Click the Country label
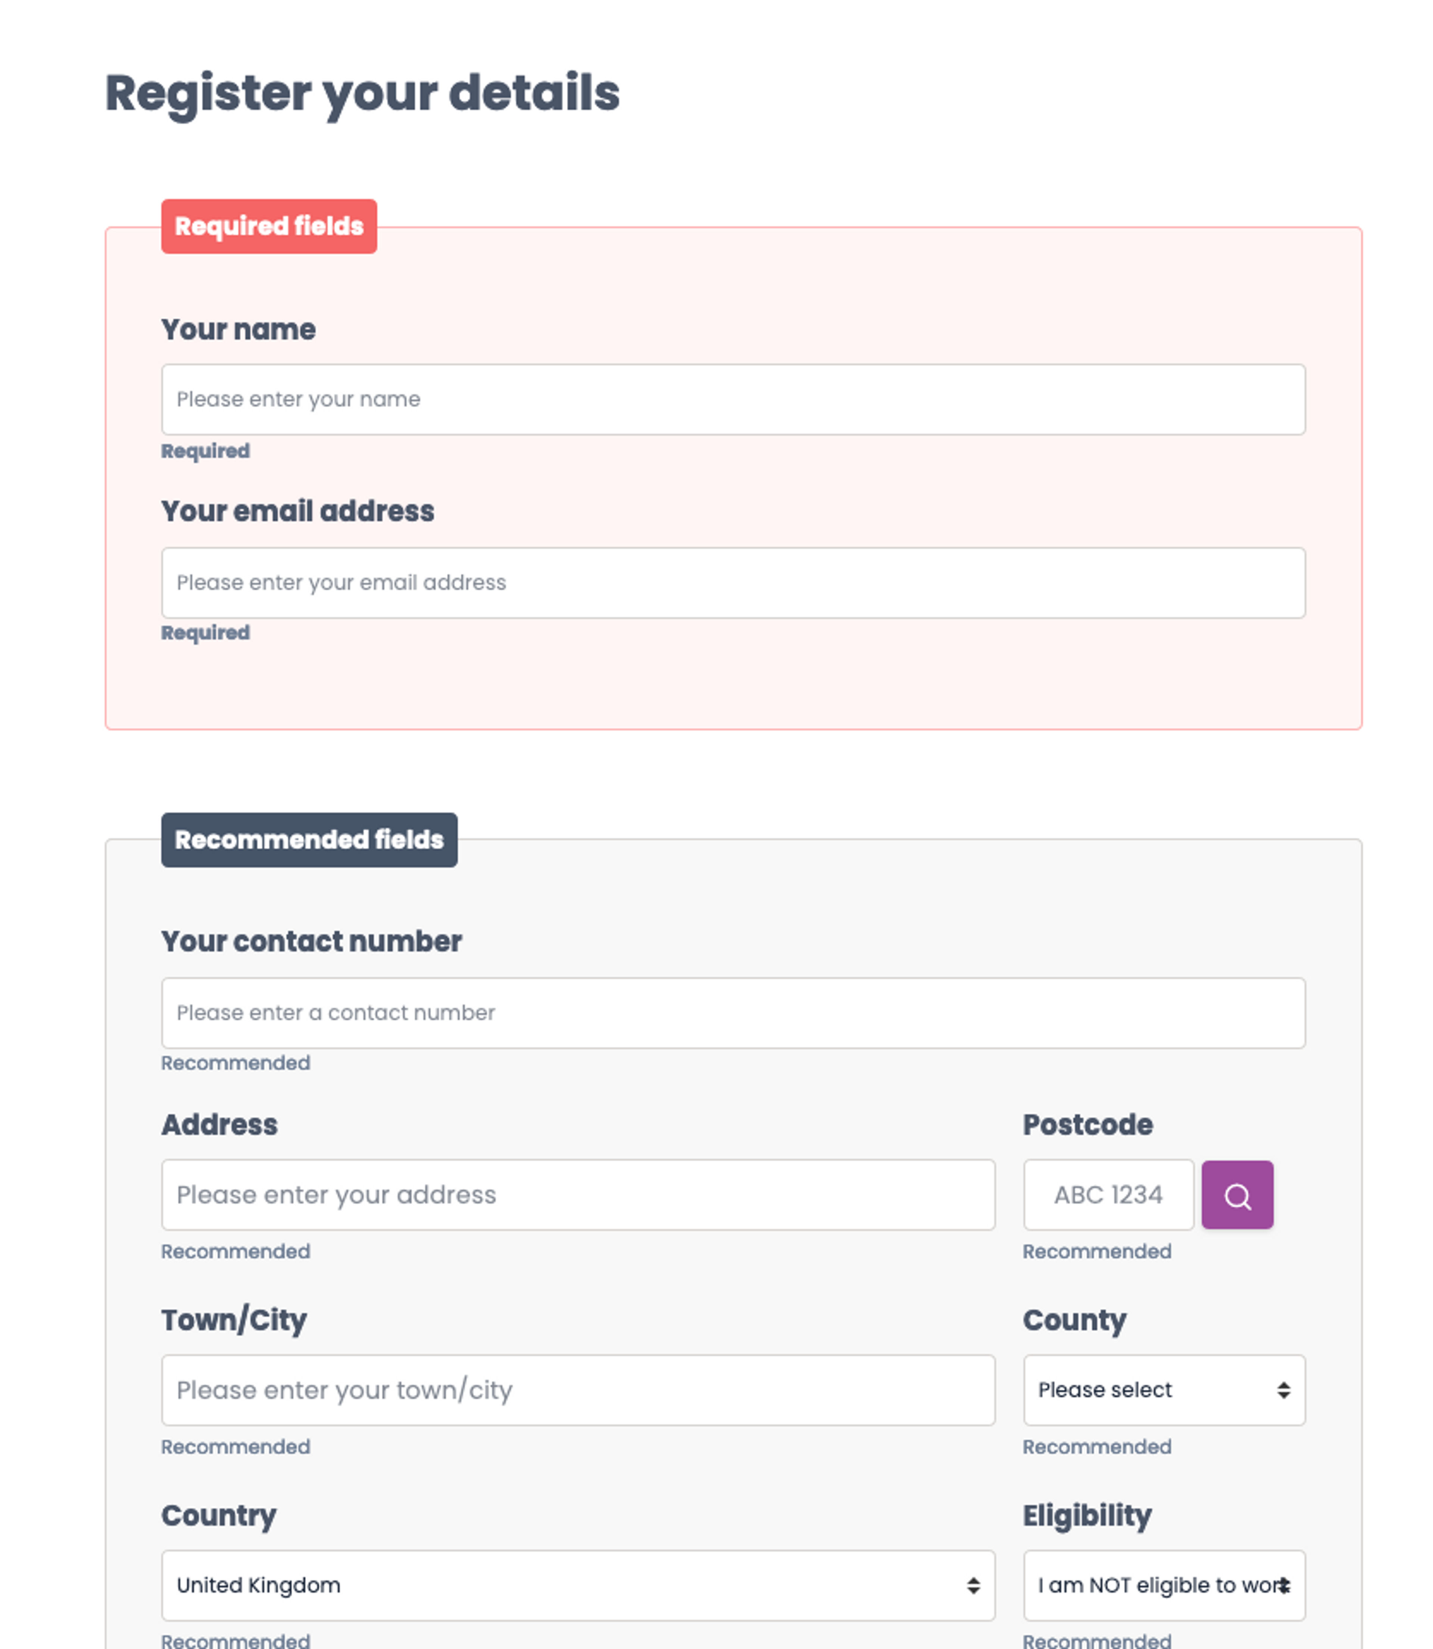The image size is (1433, 1649). [x=218, y=1515]
